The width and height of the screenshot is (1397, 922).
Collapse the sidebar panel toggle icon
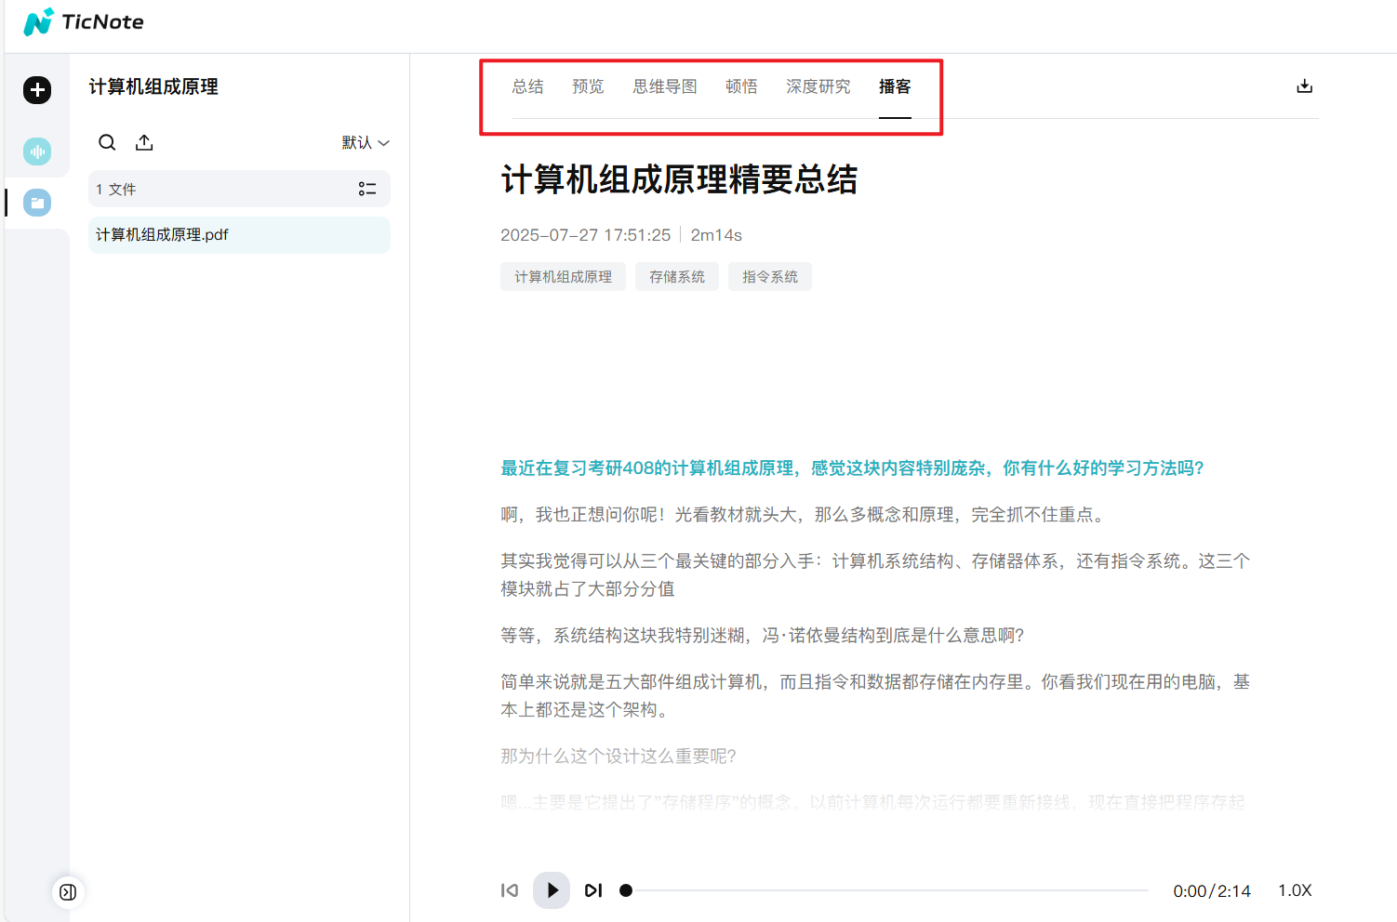tap(68, 892)
